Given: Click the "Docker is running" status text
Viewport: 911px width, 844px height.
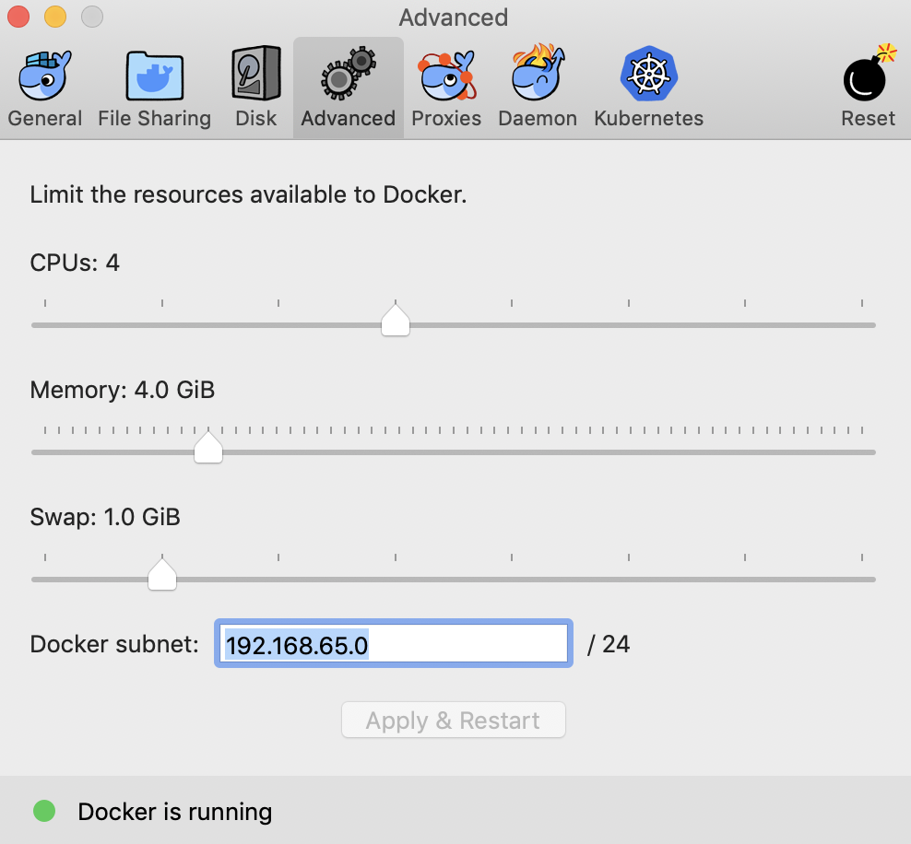Looking at the screenshot, I should tap(175, 812).
